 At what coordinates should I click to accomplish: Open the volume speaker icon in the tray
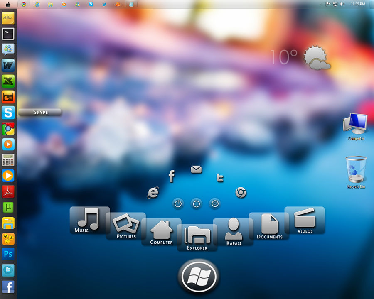(x=342, y=4)
